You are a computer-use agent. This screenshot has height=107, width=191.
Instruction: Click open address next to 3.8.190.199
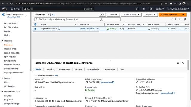[x=107, y=82]
